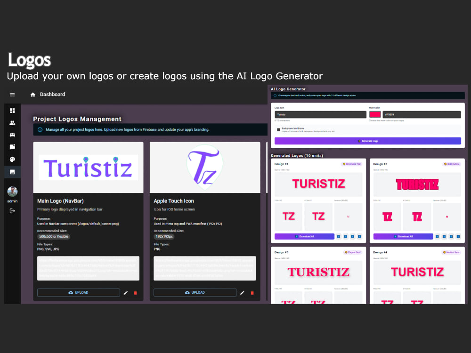Click the admin avatar photo
Screen dimensions: 471x353
coord(12,192)
